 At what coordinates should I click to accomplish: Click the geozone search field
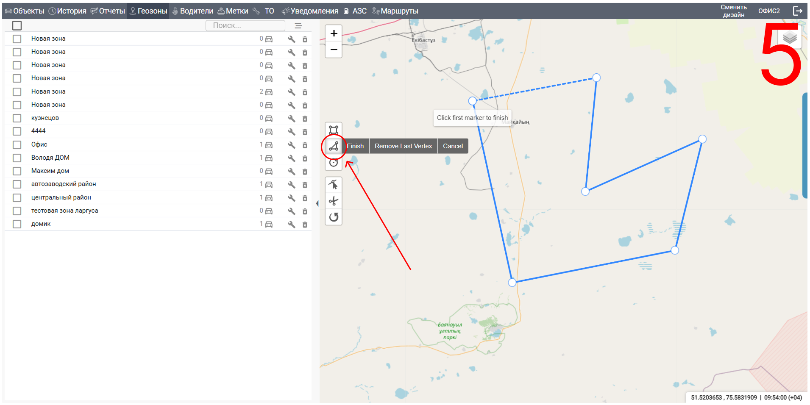point(245,26)
